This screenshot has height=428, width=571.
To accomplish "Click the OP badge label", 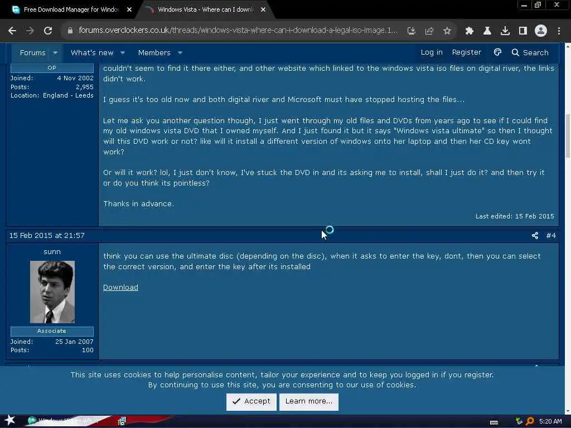I will coord(52,67).
